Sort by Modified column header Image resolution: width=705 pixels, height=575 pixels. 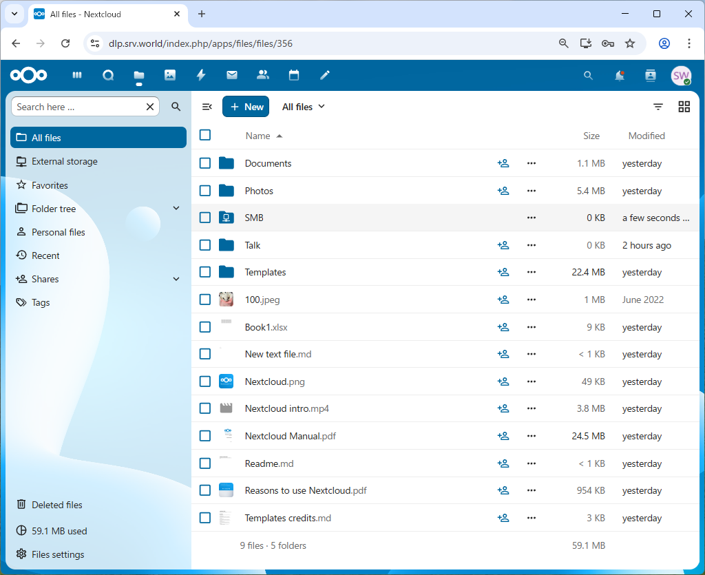646,136
